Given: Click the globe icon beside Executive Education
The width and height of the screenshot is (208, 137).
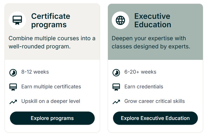Looking at the screenshot, I should pos(120,20).
